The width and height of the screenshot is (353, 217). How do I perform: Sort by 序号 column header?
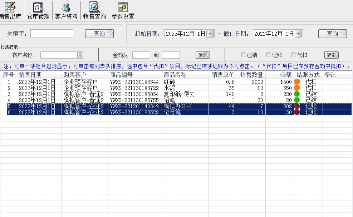[x=9, y=74]
